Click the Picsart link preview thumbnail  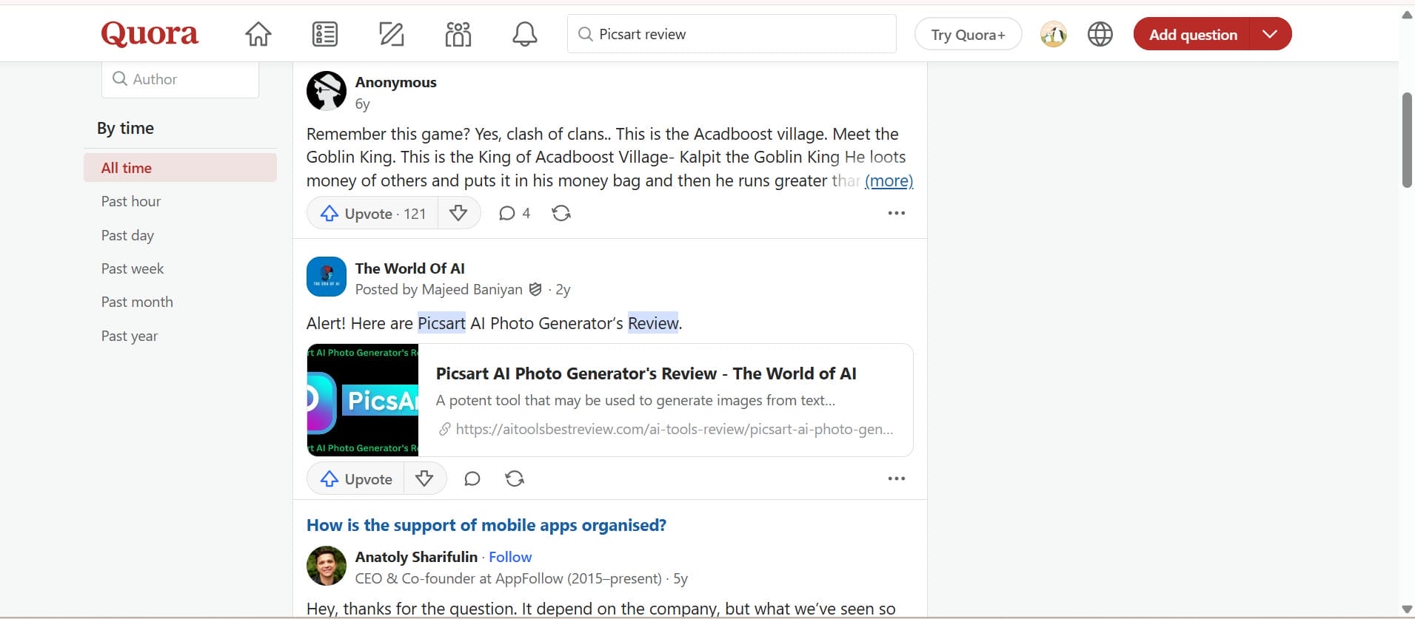pos(363,400)
